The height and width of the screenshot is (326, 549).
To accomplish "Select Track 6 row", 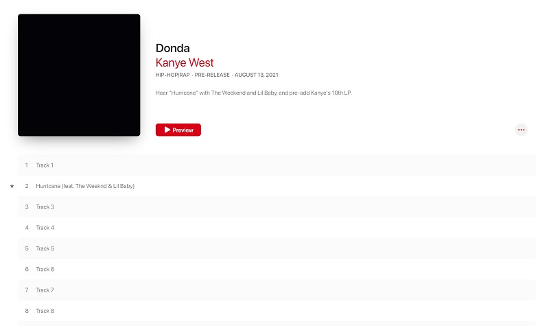I will coord(277,269).
